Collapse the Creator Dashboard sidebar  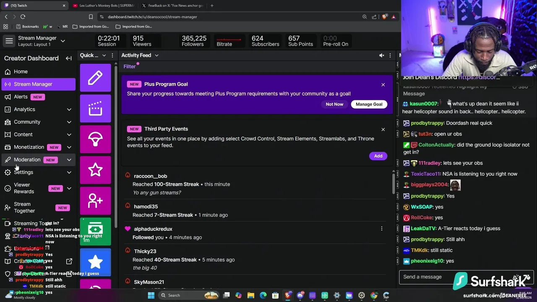(68, 58)
